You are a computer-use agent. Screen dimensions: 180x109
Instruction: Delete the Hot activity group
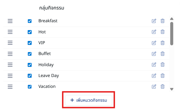click(162, 32)
